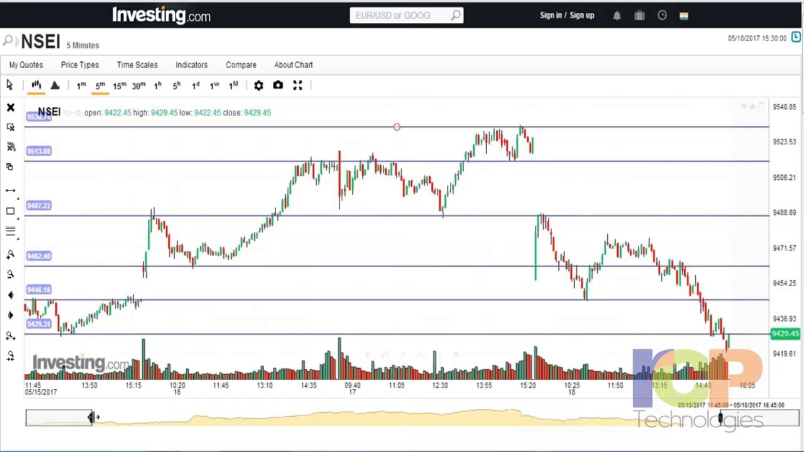Click the 05/18/2017 15:30:00 timestamp
804x452 pixels.
click(x=757, y=38)
